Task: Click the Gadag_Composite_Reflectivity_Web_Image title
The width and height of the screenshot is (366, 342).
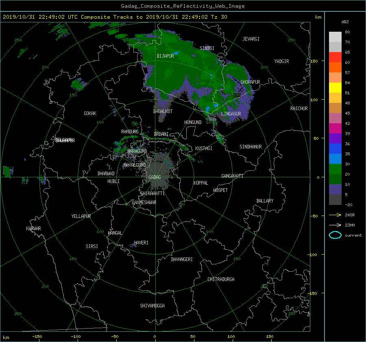Action: click(183, 6)
